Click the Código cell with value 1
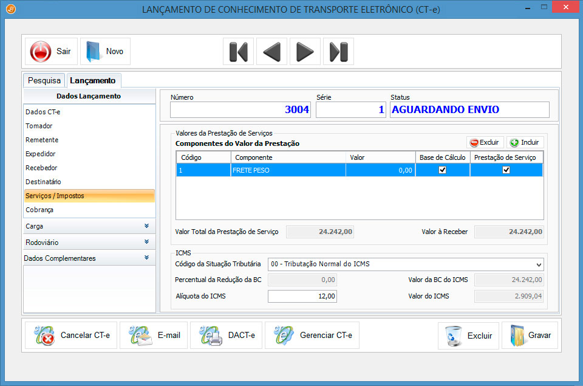 click(x=203, y=170)
